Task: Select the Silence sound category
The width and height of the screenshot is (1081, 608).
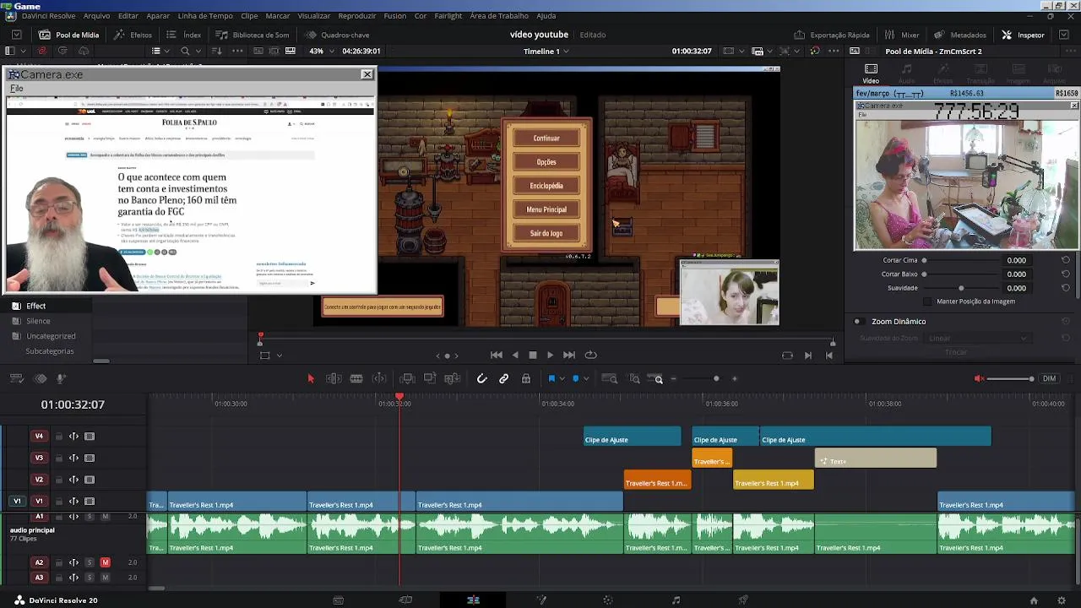Action: coord(38,321)
